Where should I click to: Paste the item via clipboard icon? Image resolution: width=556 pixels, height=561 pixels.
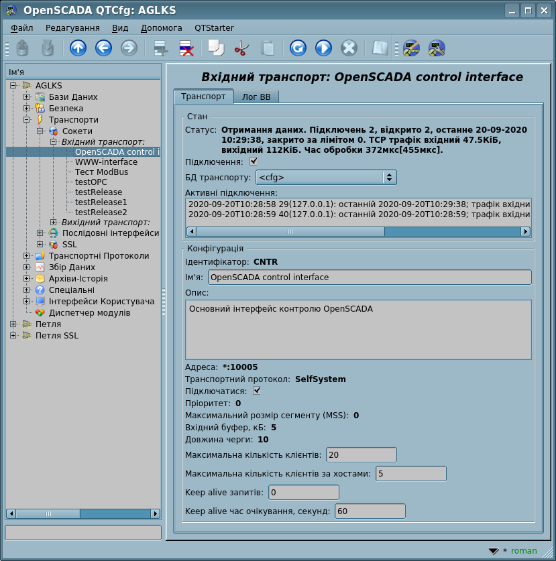click(x=267, y=48)
